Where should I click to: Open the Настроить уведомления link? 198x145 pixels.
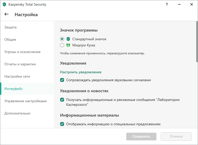pos(81,72)
